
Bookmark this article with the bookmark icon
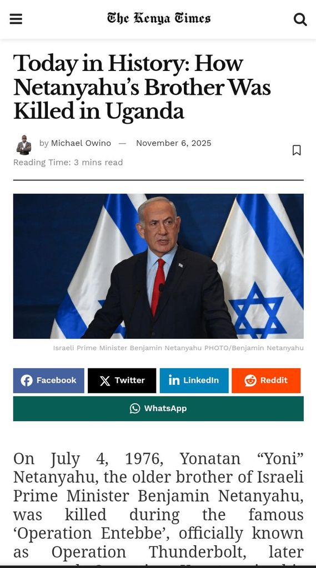297,150
